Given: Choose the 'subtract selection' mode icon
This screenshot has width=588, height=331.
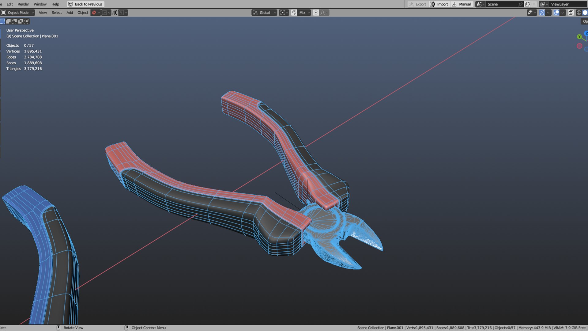Looking at the screenshot, I should point(14,21).
